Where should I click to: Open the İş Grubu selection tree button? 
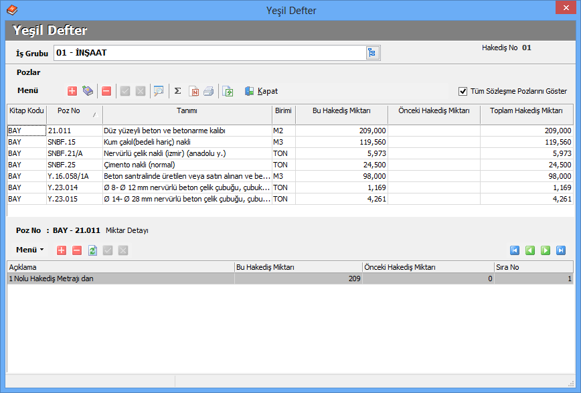coord(373,53)
